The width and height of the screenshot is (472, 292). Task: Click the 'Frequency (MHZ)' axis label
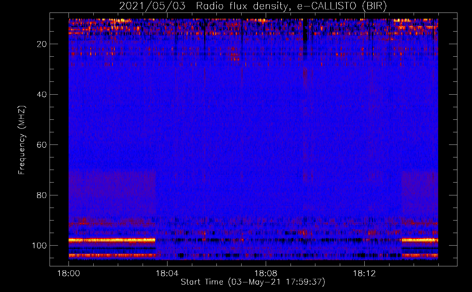click(22, 140)
